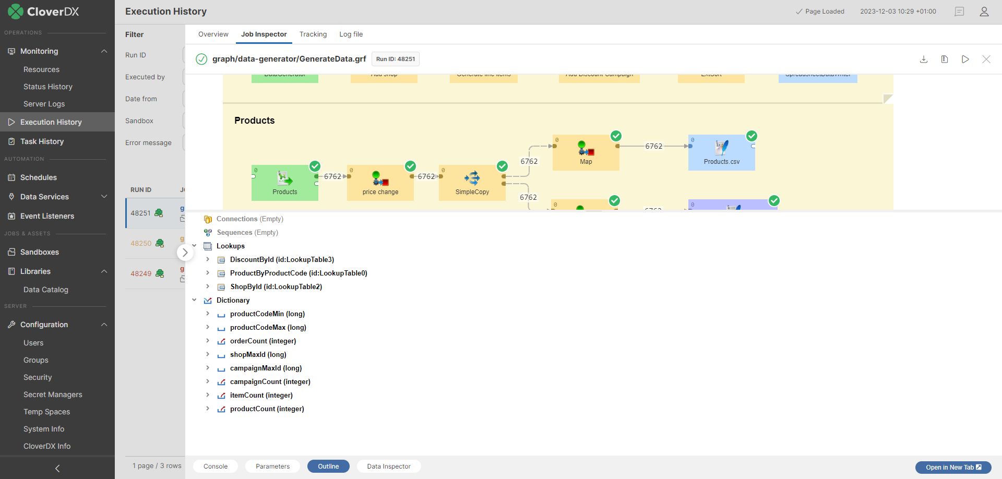The image size is (1002, 479).
Task: Switch to the Parameters panel
Action: 272,466
